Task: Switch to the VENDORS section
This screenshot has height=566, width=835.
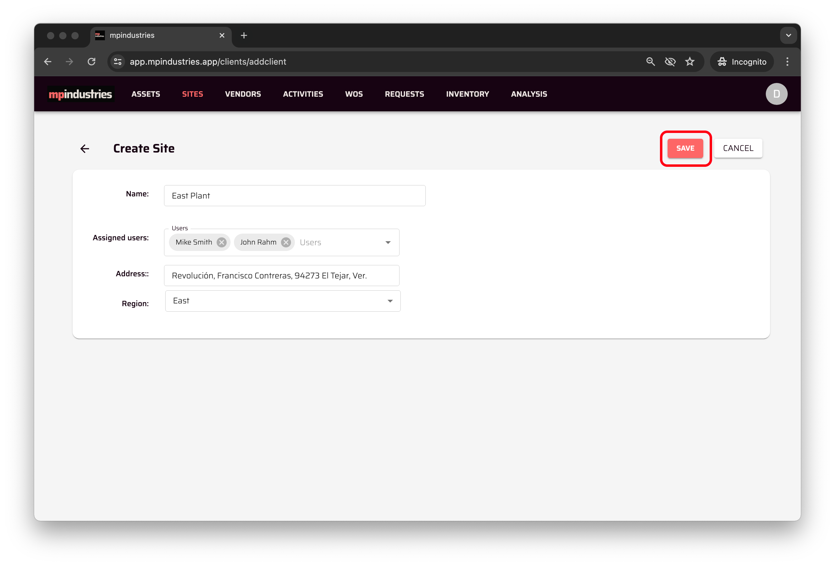Action: click(243, 94)
